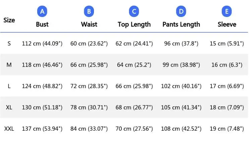Select the 99 cm pants length cell
The width and height of the screenshot is (249, 142).
pos(181,65)
